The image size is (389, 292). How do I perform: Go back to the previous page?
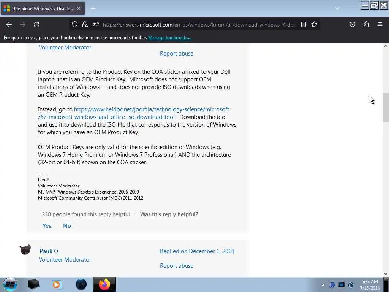pyautogui.click(x=9, y=25)
